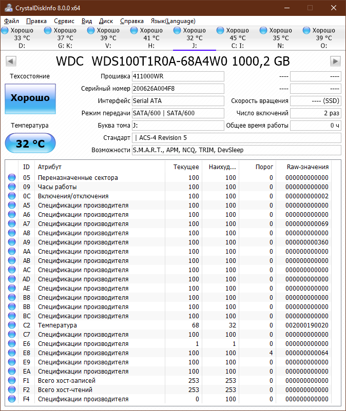Screen dimensions: 346x411
Task: Click the Текущее column header
Action: (x=183, y=167)
